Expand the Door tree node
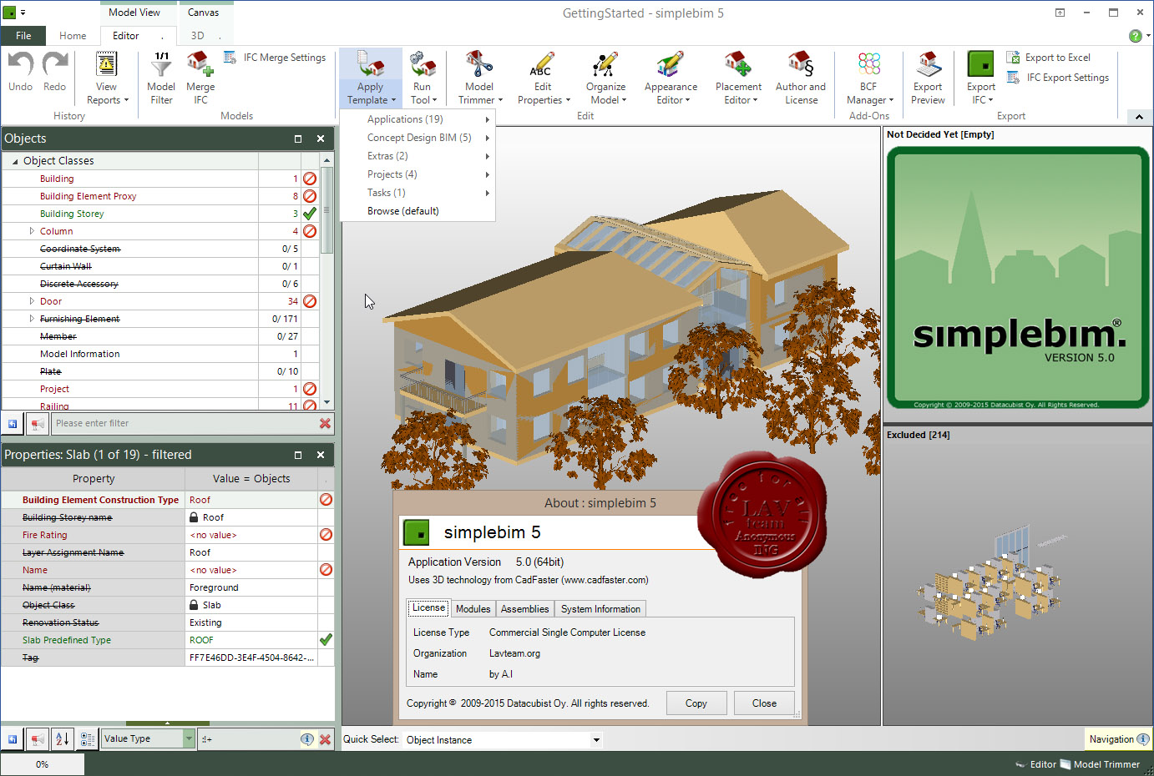 [x=32, y=301]
